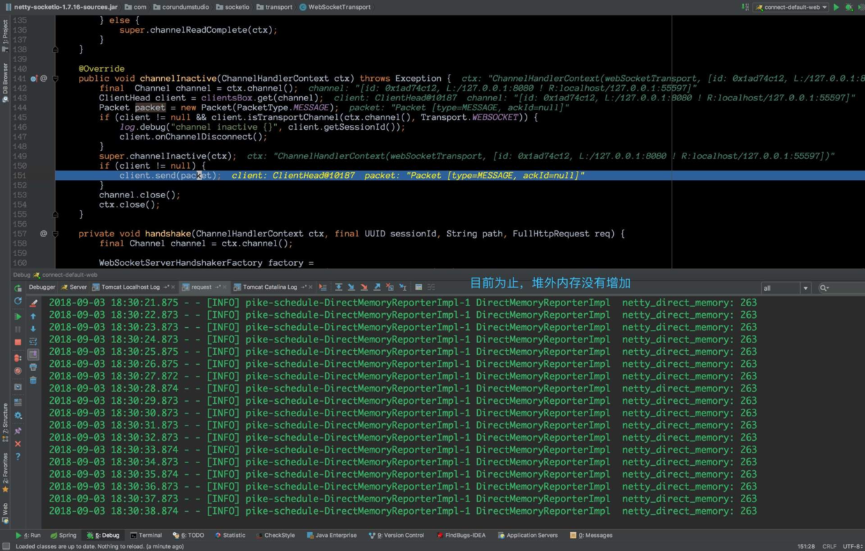Screen dimensions: 865x551
Task: Open View Breakpoints icon in debug sidebar
Action: (18, 358)
